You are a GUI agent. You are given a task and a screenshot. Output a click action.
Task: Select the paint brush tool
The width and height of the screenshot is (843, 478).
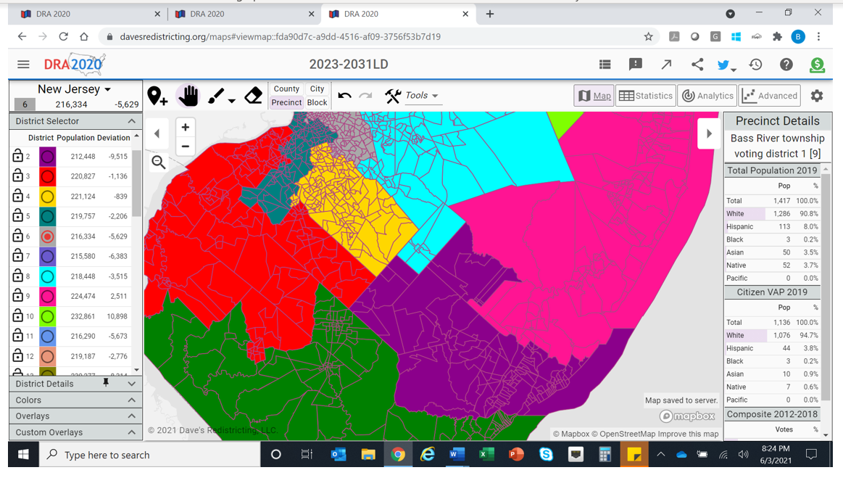click(x=216, y=96)
